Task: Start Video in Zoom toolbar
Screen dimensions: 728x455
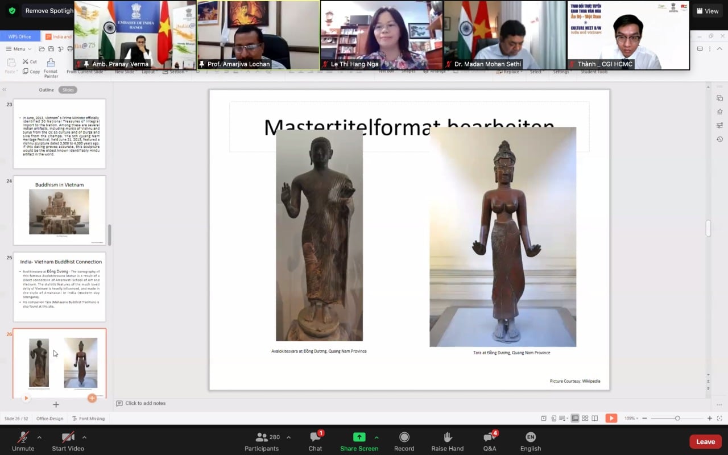Action: (x=68, y=440)
